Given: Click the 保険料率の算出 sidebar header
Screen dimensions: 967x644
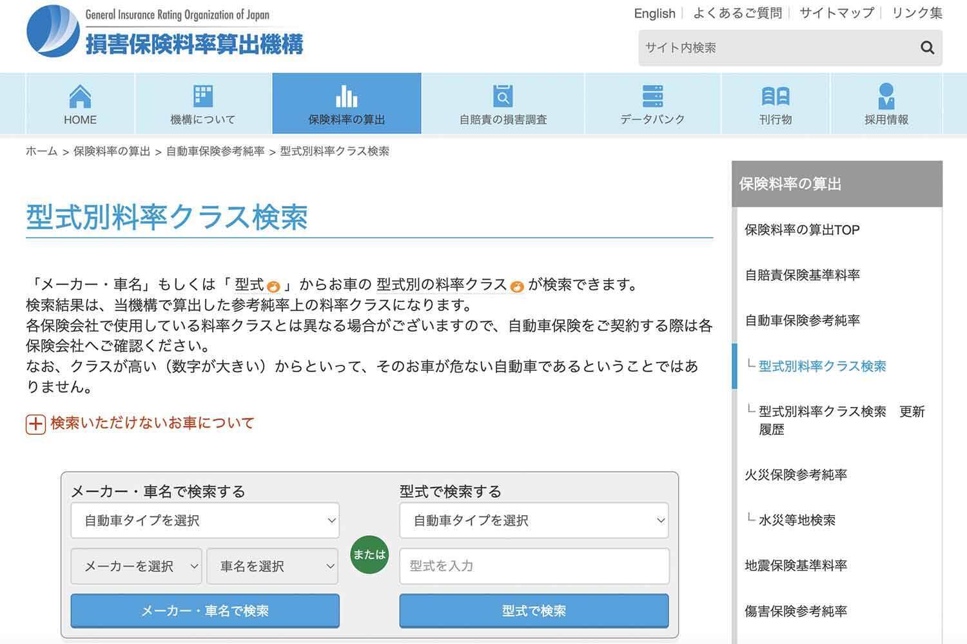Looking at the screenshot, I should [837, 184].
